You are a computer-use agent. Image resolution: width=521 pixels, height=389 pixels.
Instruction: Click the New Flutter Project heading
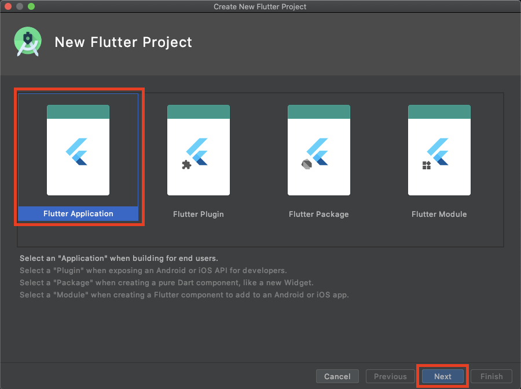(x=123, y=42)
